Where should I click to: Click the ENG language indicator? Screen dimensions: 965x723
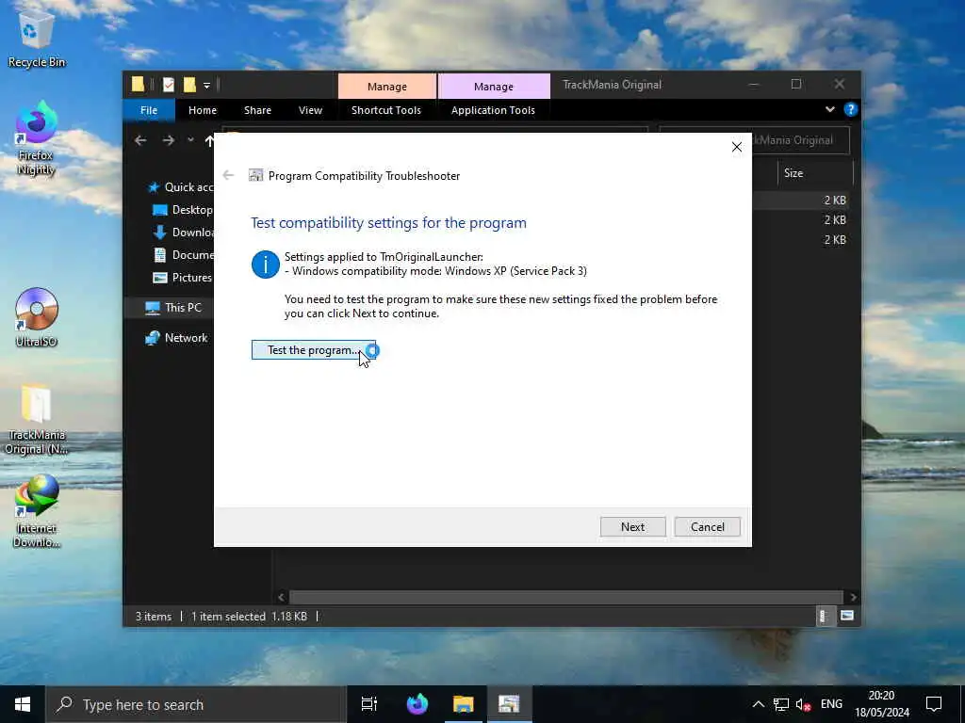(x=831, y=704)
